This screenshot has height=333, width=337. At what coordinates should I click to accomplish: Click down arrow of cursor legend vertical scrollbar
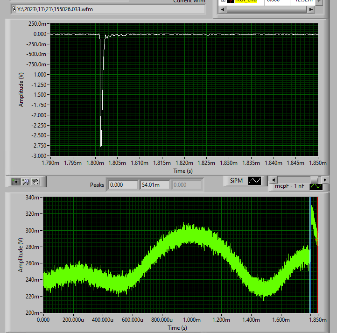[x=319, y=2]
